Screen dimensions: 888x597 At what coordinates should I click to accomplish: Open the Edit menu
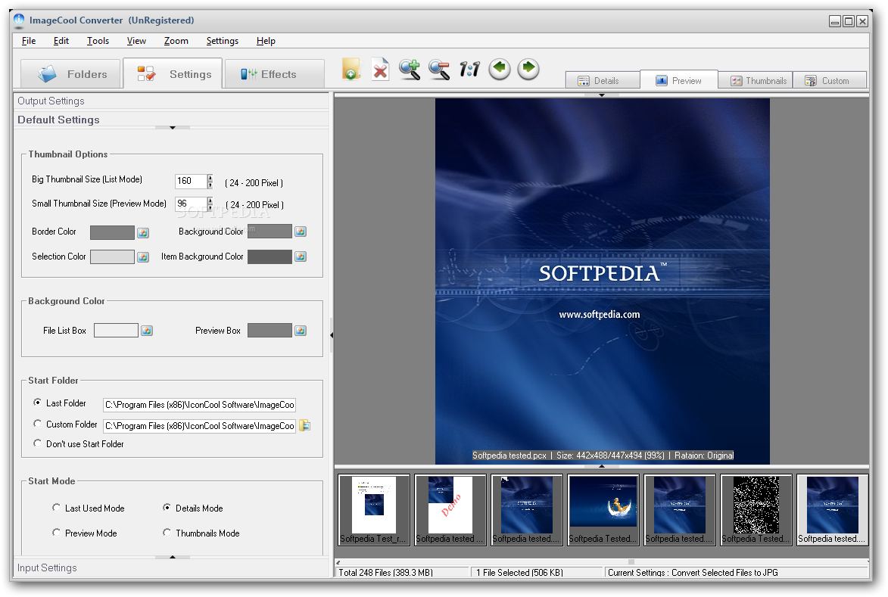pos(61,41)
